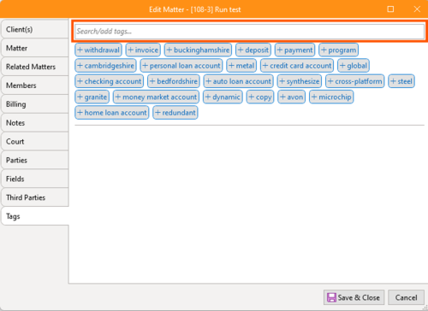Image resolution: width=428 pixels, height=311 pixels.
Task: Open the Third Parties tab
Action: point(35,197)
